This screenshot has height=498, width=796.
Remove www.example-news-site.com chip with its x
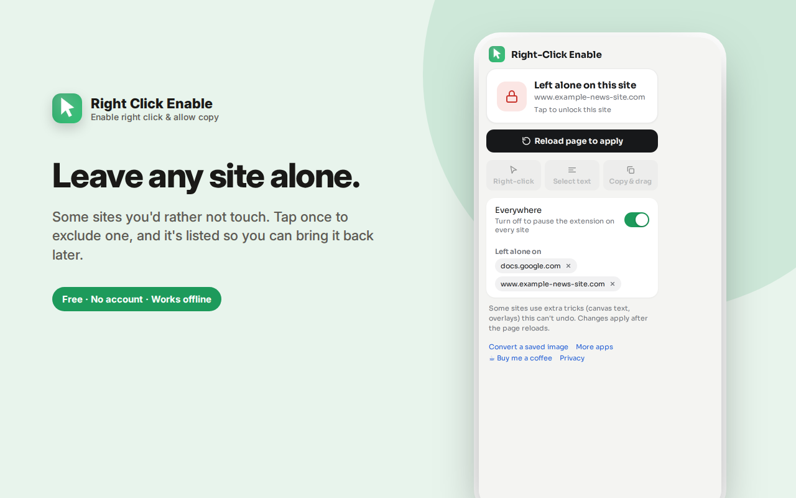pyautogui.click(x=613, y=284)
